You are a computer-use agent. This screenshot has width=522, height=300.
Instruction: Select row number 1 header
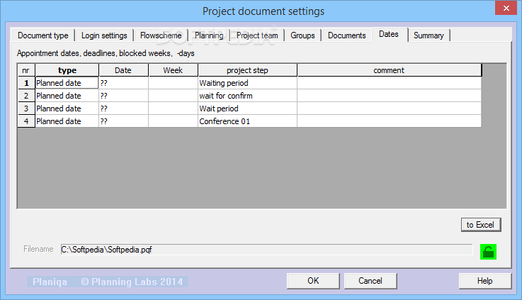[x=26, y=83]
